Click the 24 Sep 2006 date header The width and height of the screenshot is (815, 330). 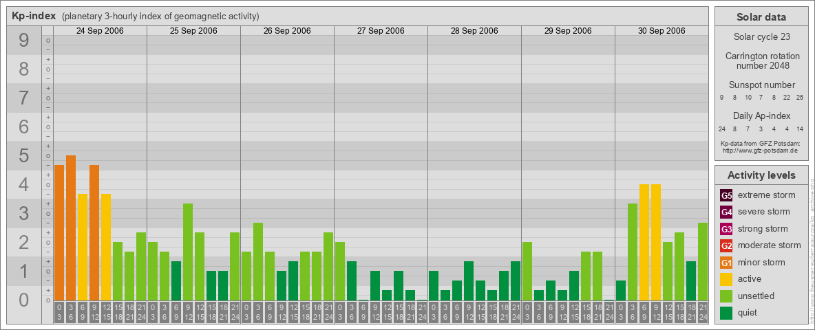[100, 31]
